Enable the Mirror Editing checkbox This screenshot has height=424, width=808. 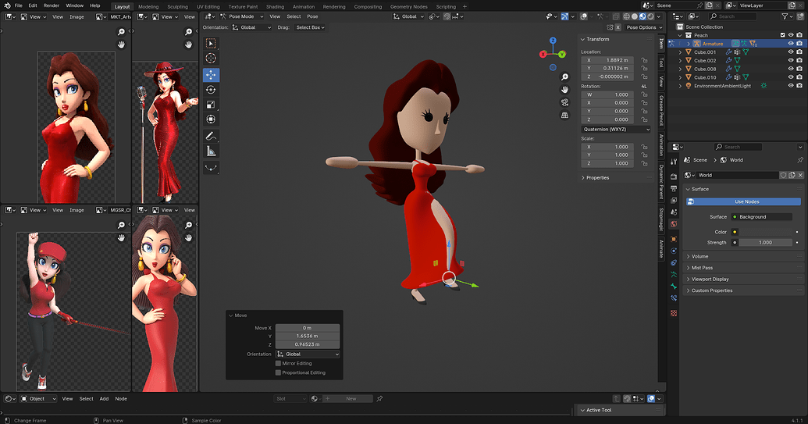coord(278,363)
